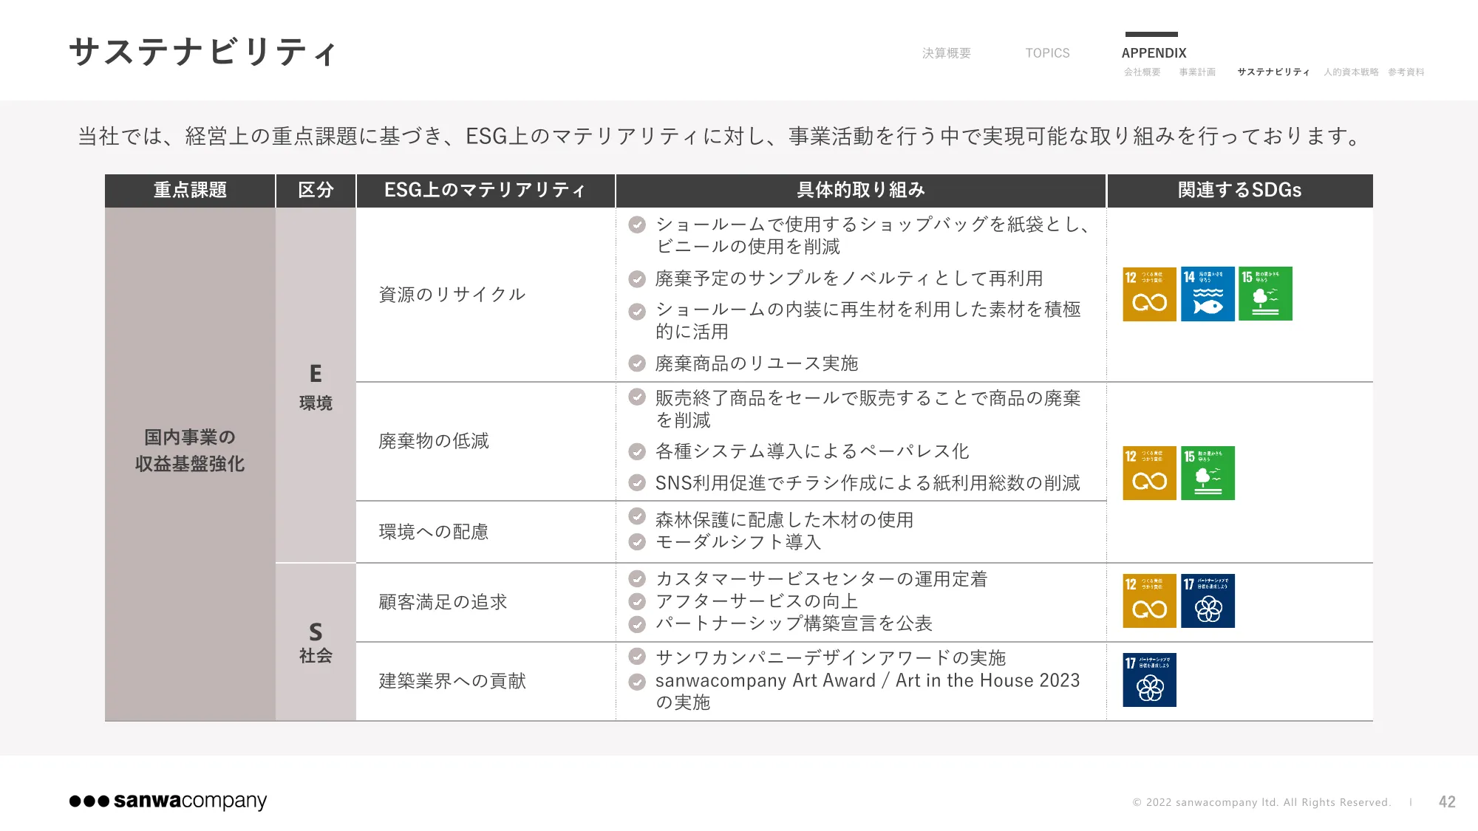Viewport: 1478px width, 831px height.
Task: Click SDG 17 icon in architecture contribution row
Action: pos(1149,680)
